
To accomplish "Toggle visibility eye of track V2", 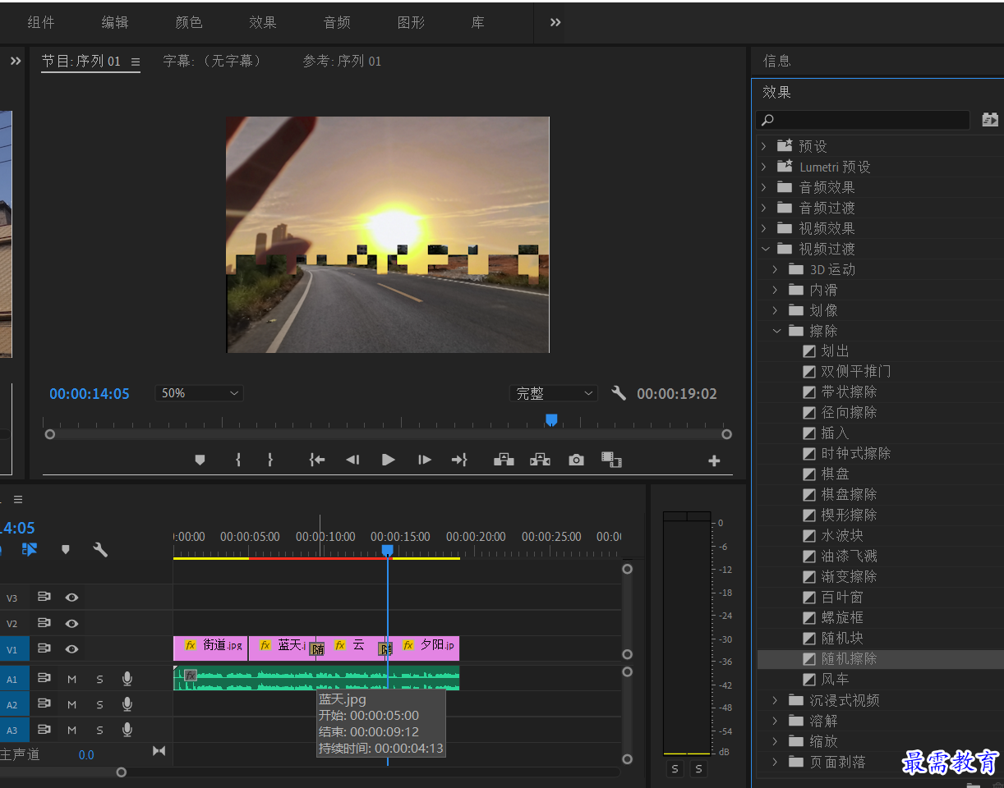I will pyautogui.click(x=72, y=623).
